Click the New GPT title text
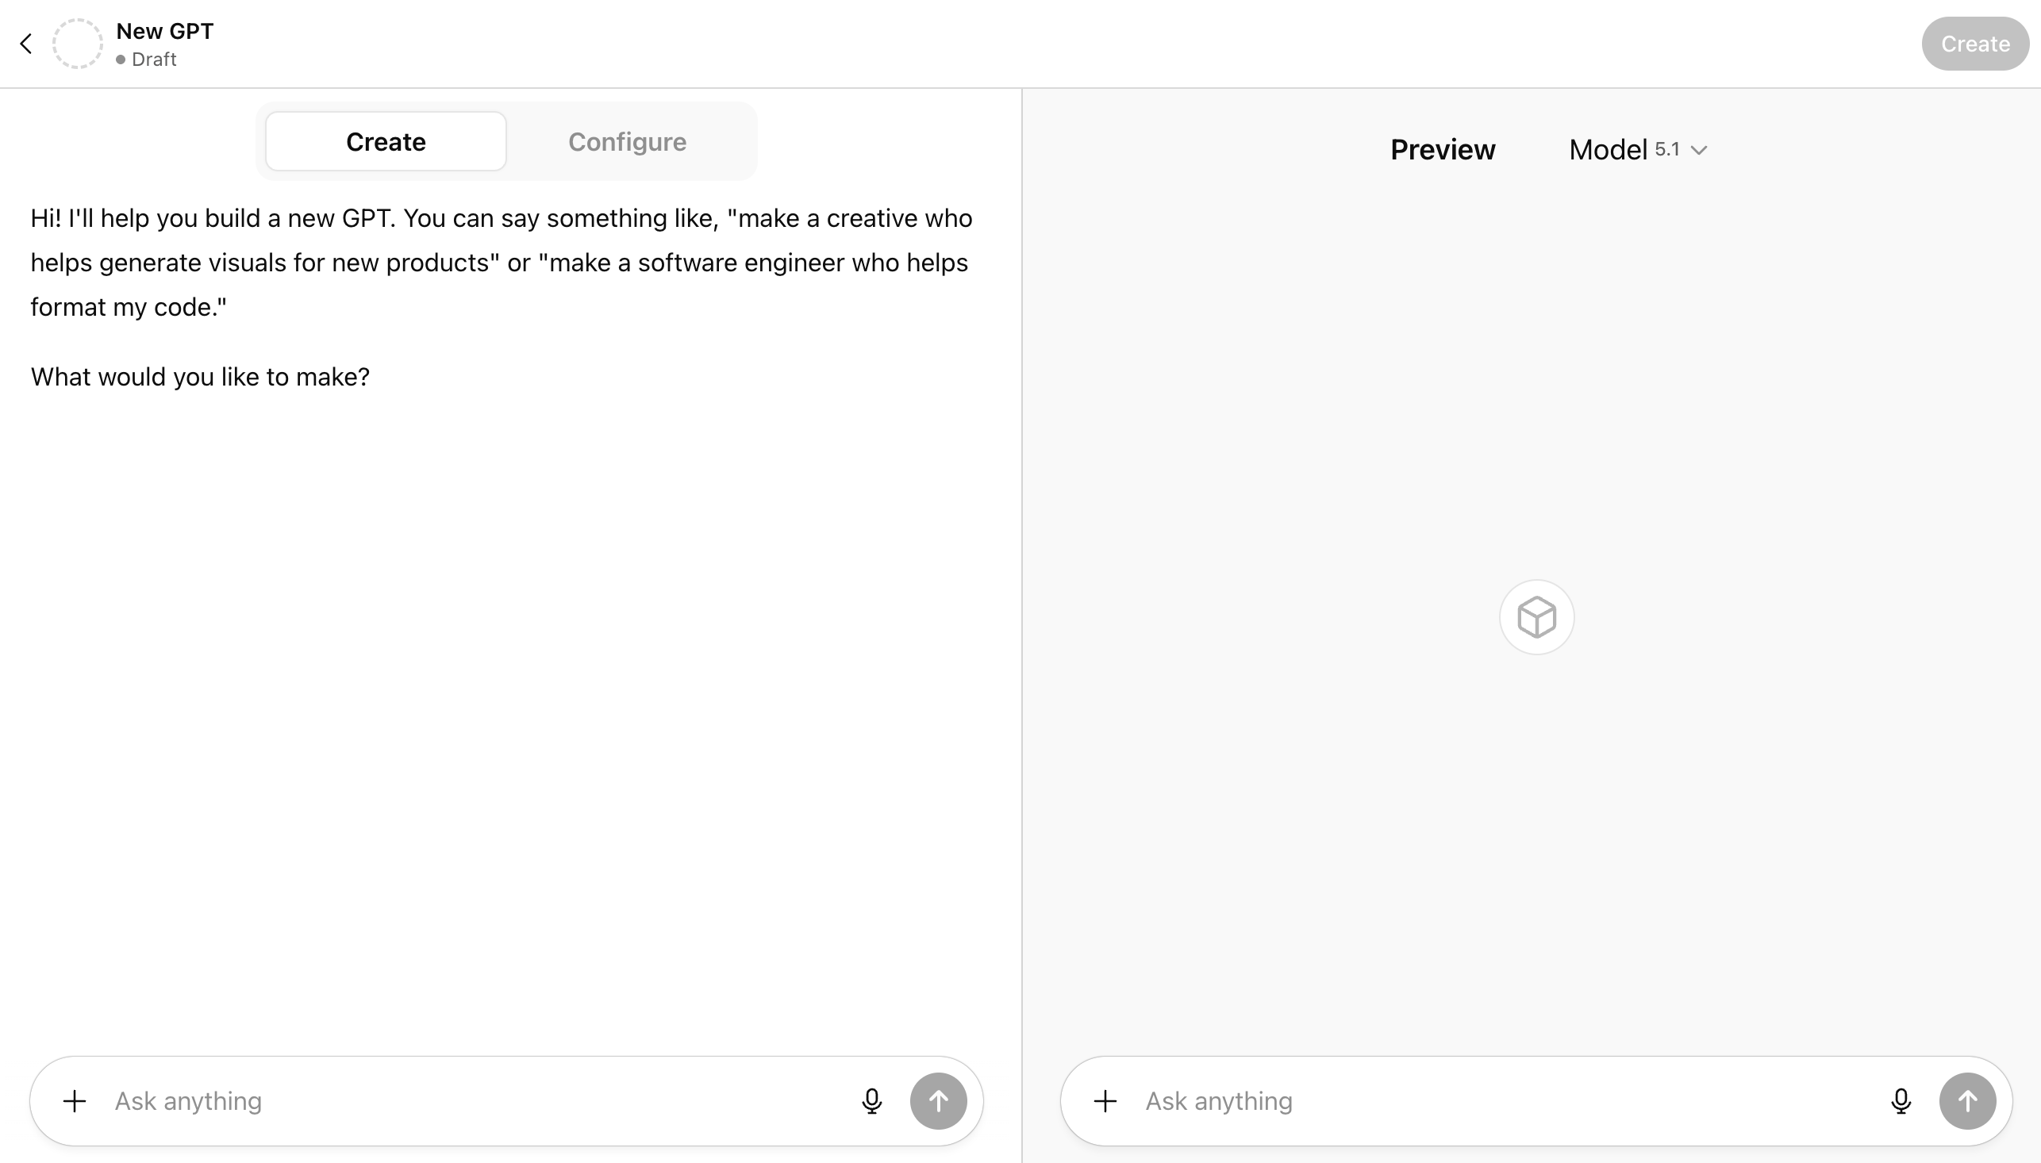The image size is (2041, 1163). [x=164, y=31]
